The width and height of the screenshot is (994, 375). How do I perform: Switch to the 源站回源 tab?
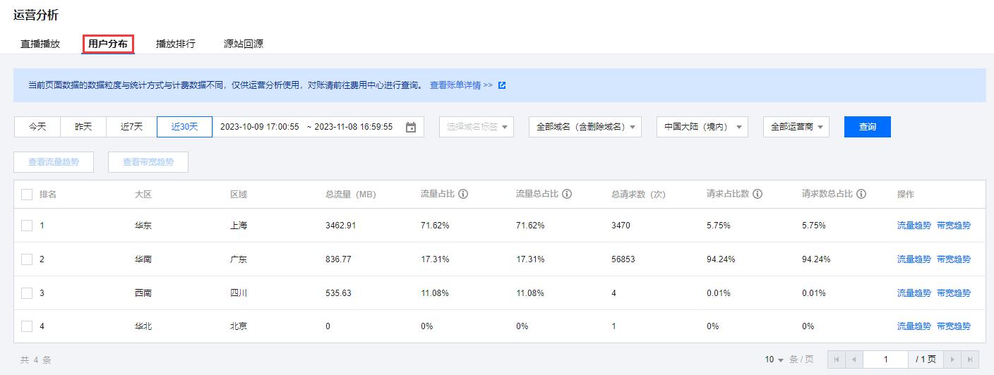click(244, 44)
